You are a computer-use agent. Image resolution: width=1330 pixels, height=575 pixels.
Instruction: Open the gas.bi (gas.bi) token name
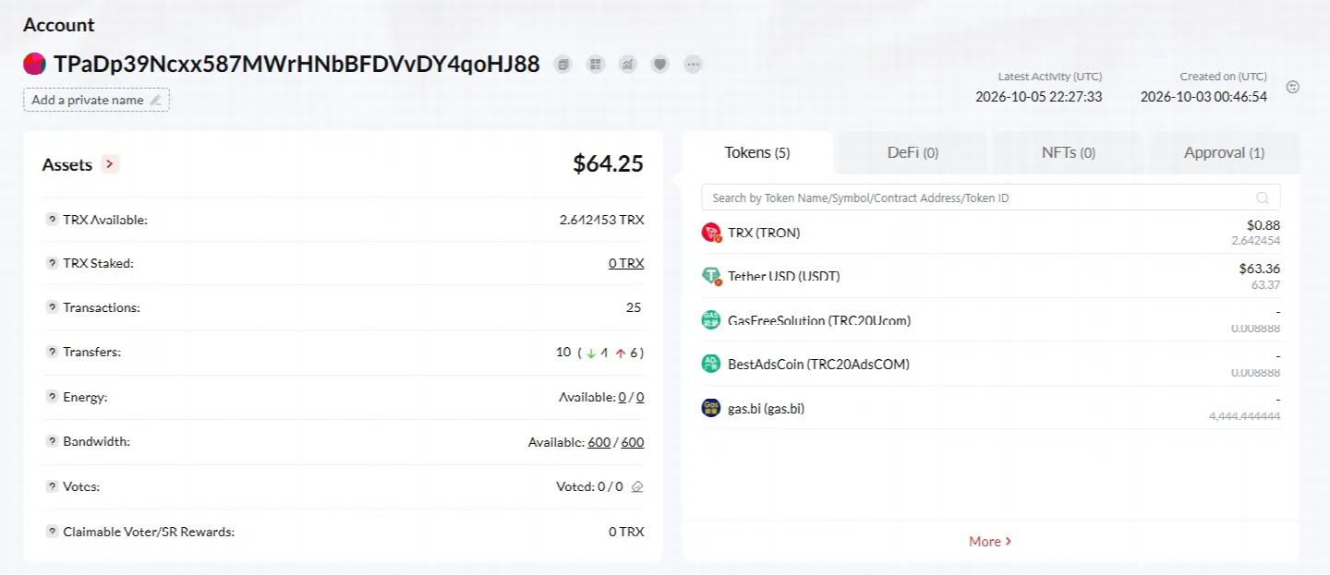(767, 408)
